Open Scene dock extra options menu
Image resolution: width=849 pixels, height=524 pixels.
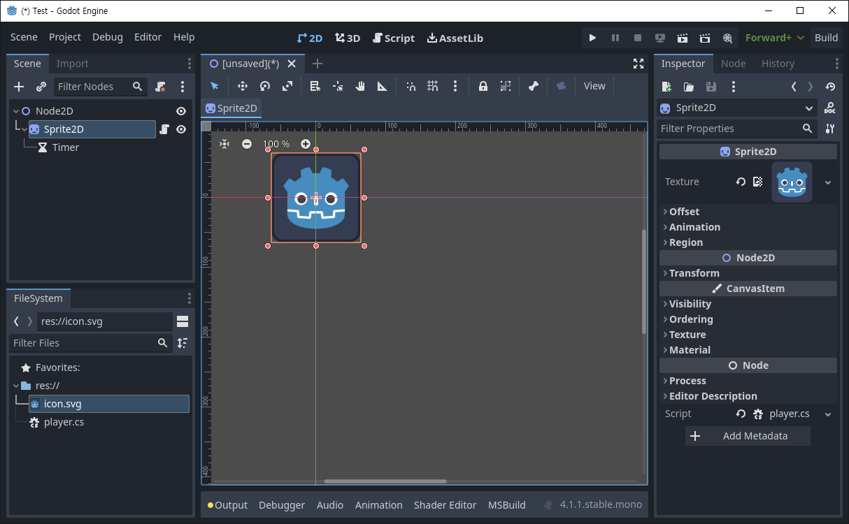pyautogui.click(x=183, y=87)
